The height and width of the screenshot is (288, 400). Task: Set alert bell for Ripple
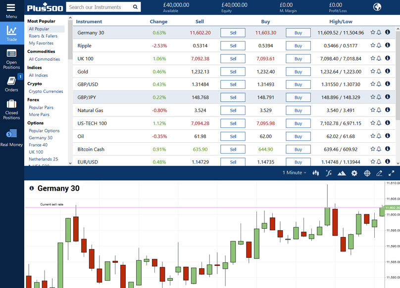[379, 45]
